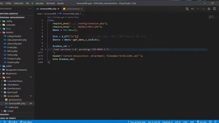Open index.php in the explorer tree
The height and width of the screenshot is (123, 219).
13,107
